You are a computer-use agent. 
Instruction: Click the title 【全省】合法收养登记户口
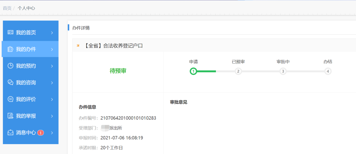(x=113, y=46)
